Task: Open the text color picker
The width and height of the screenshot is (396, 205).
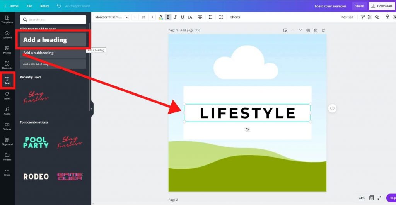Action: (x=161, y=17)
